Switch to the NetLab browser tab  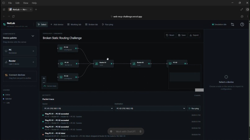click(20, 10)
